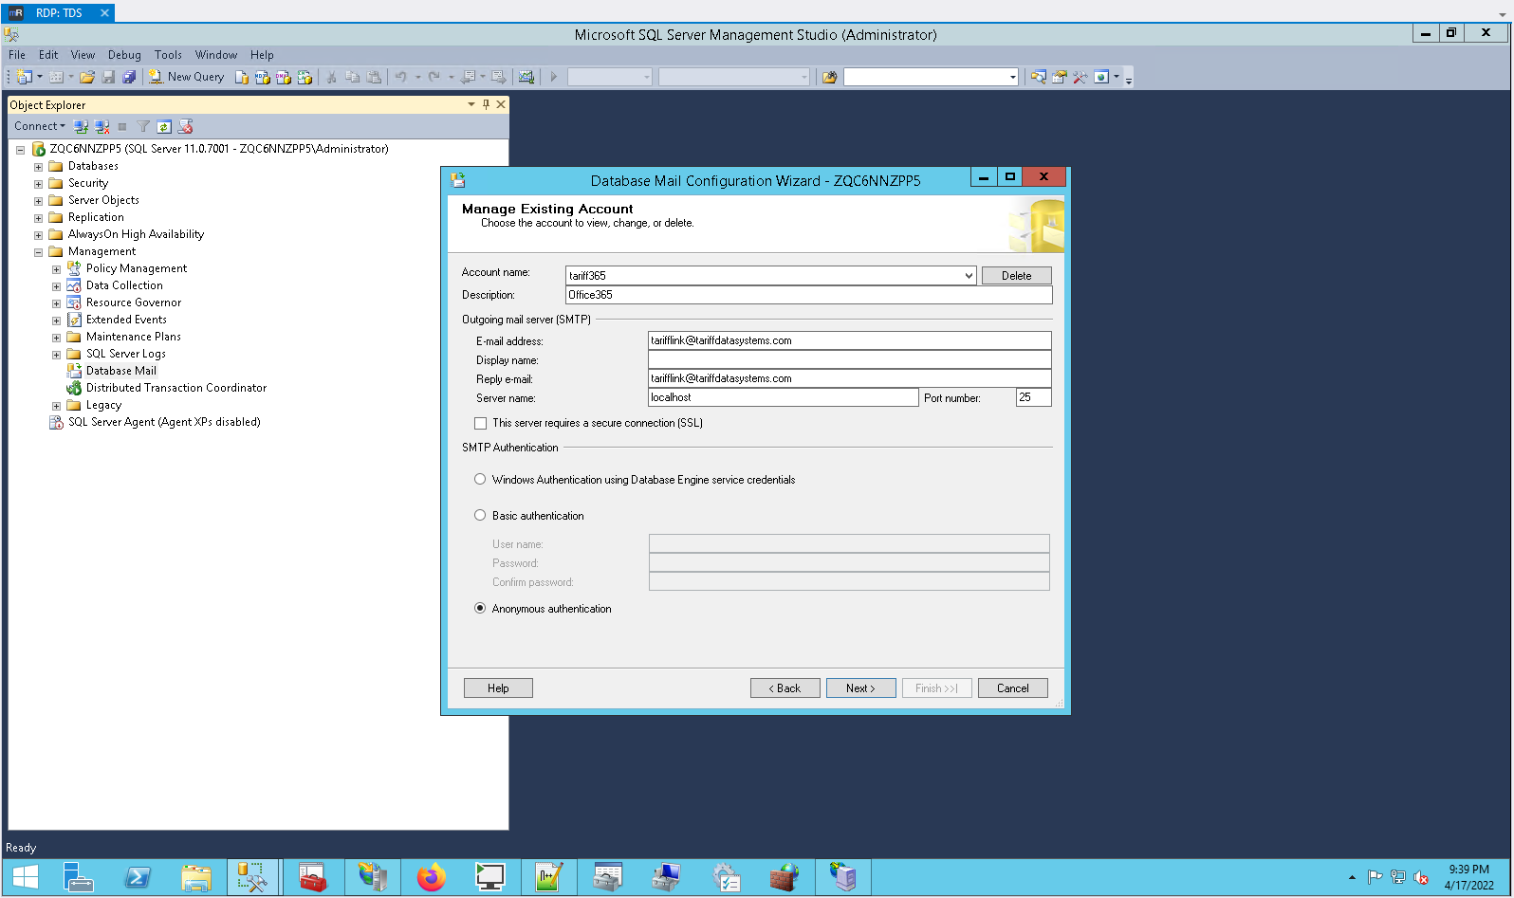Click the Display name field
Image resolution: width=1514 pixels, height=898 pixels.
tap(850, 359)
